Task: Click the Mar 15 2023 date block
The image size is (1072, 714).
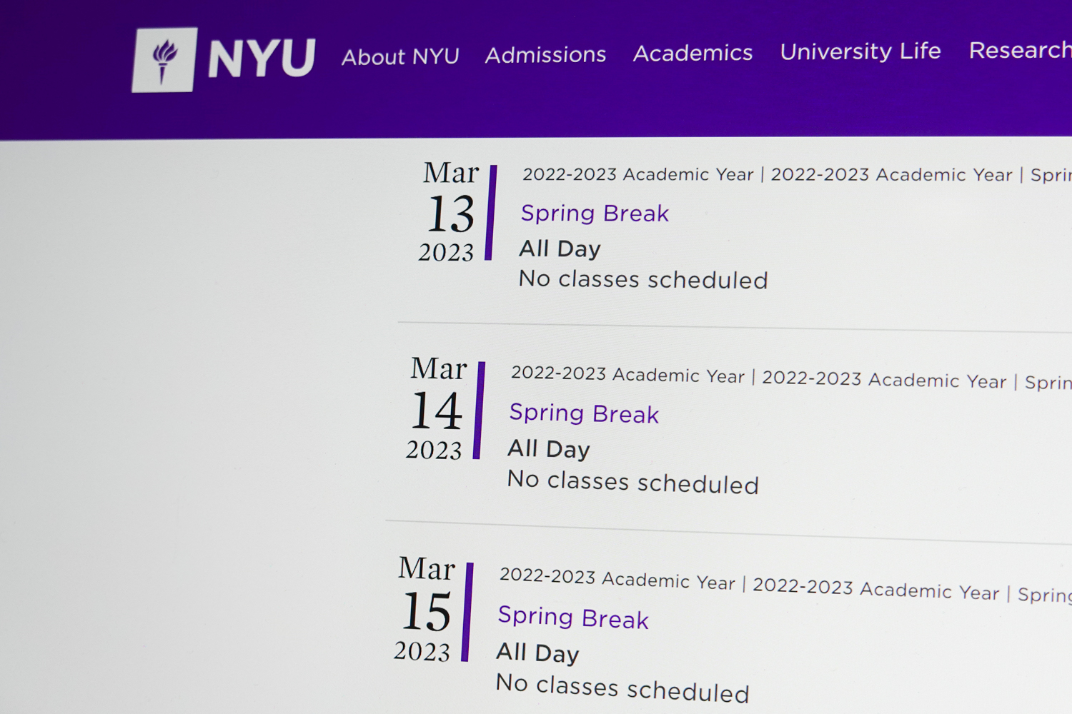Action: (425, 610)
